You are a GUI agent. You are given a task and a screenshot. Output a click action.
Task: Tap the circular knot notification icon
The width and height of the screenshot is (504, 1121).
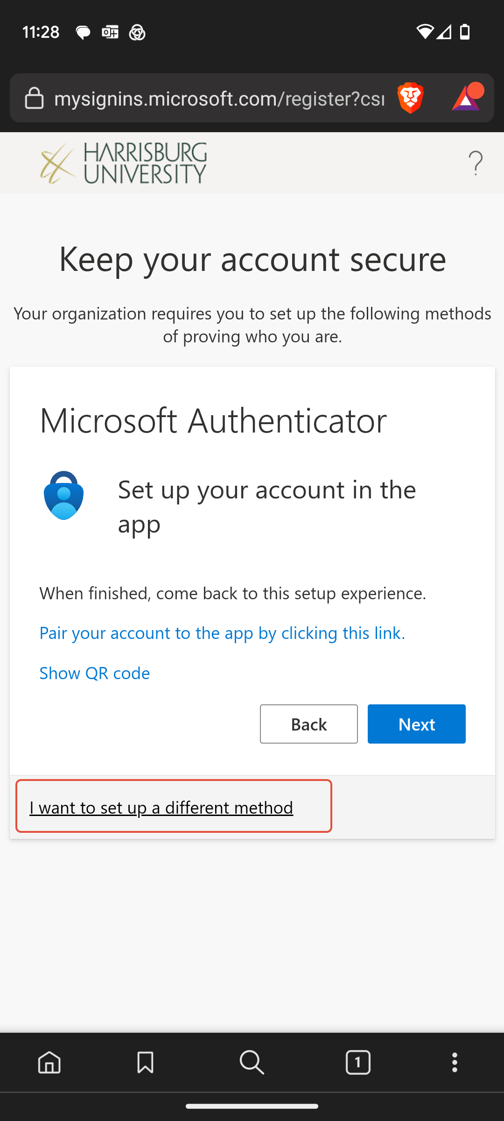point(137,33)
